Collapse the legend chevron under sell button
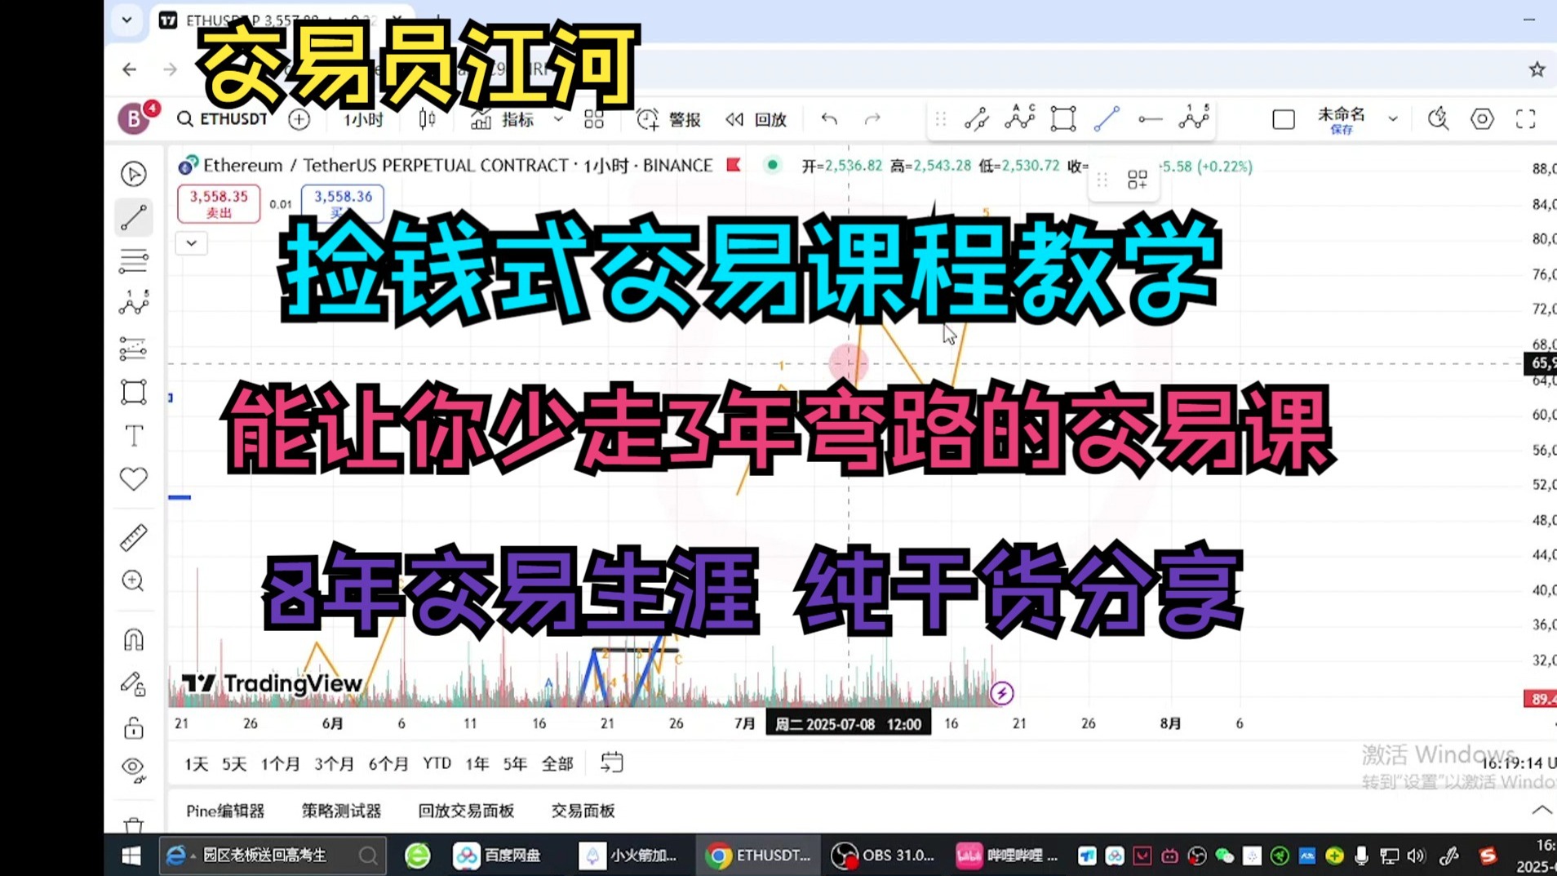Screen dimensions: 1557x876 [x=192, y=243]
